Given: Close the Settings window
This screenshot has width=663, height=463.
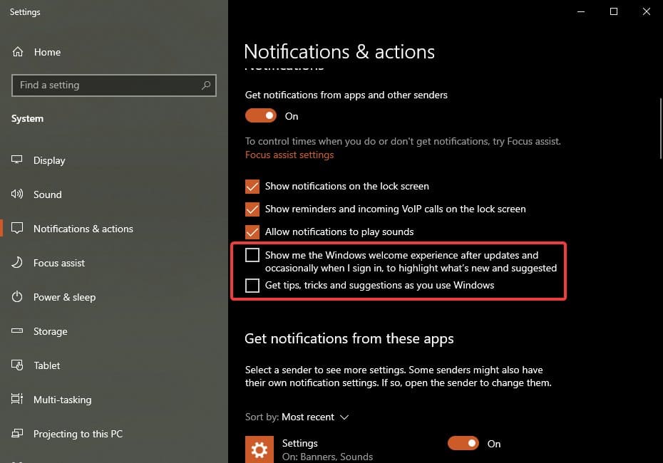Looking at the screenshot, I should [646, 12].
